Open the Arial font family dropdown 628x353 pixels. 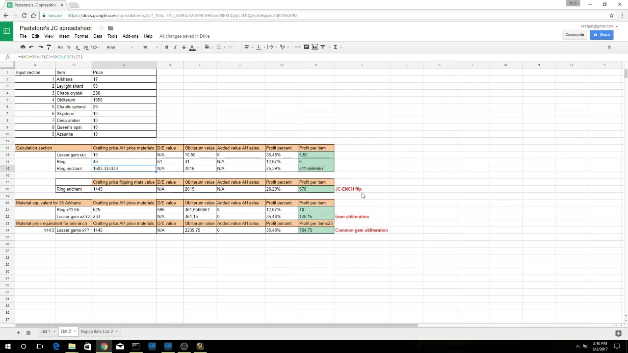(x=120, y=47)
